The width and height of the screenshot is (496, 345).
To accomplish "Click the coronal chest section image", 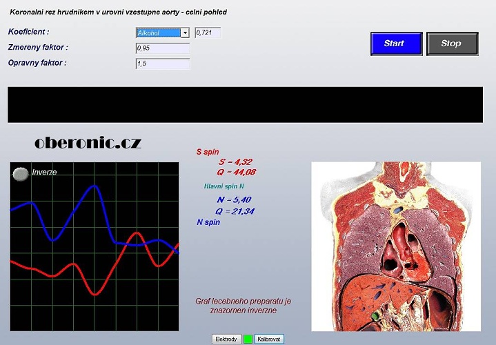I will (396, 246).
